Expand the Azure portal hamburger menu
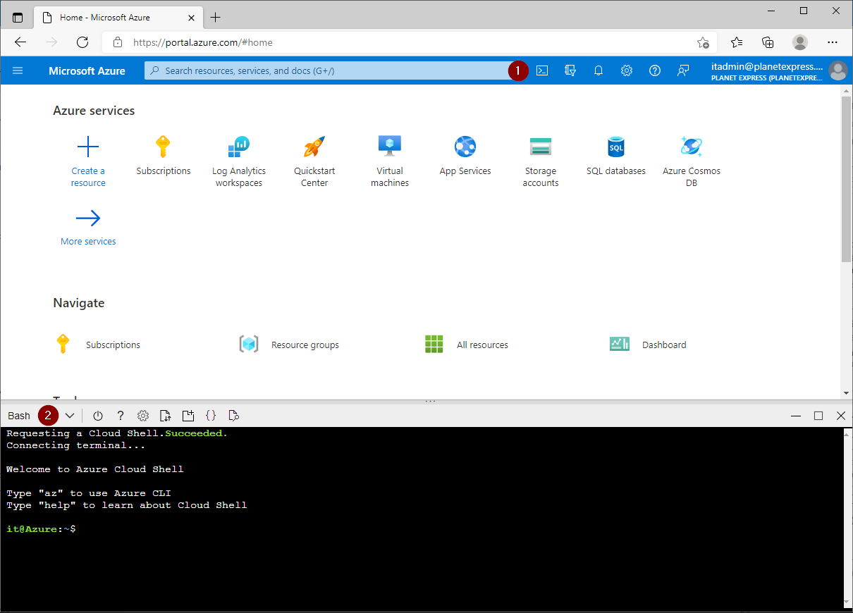 pyautogui.click(x=18, y=70)
